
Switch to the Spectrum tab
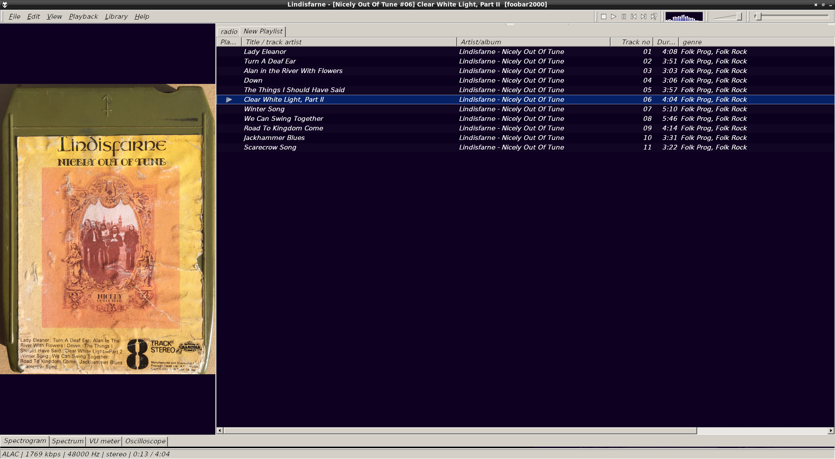67,441
